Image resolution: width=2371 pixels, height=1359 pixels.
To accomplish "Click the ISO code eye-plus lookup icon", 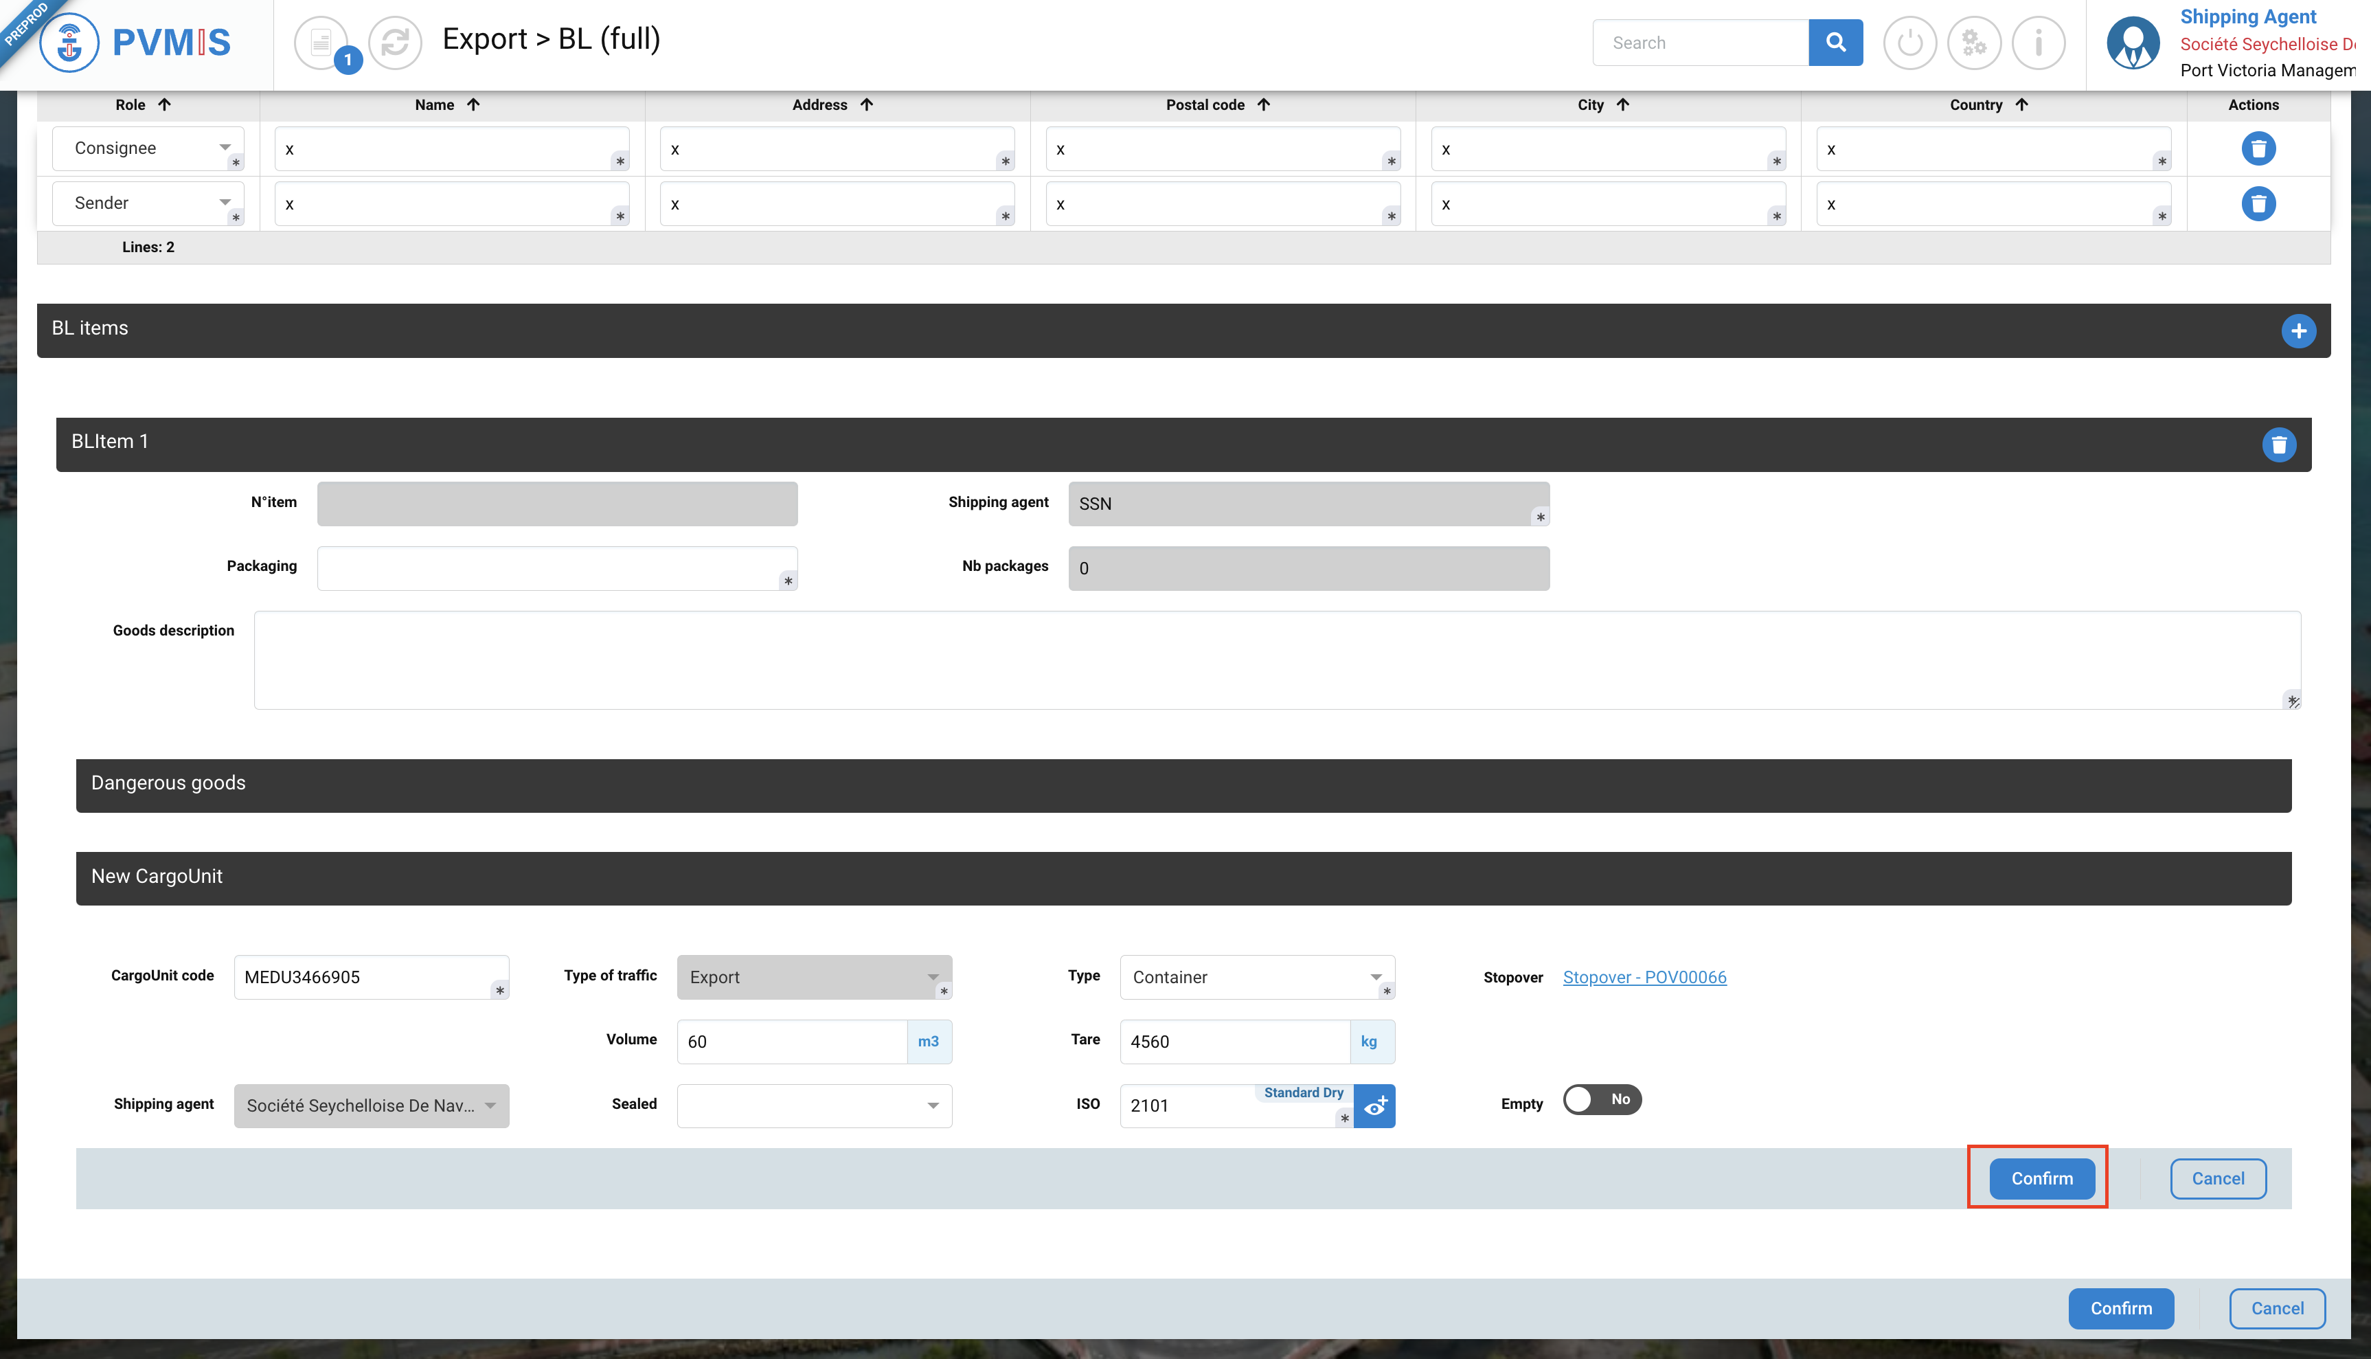I will tap(1374, 1106).
